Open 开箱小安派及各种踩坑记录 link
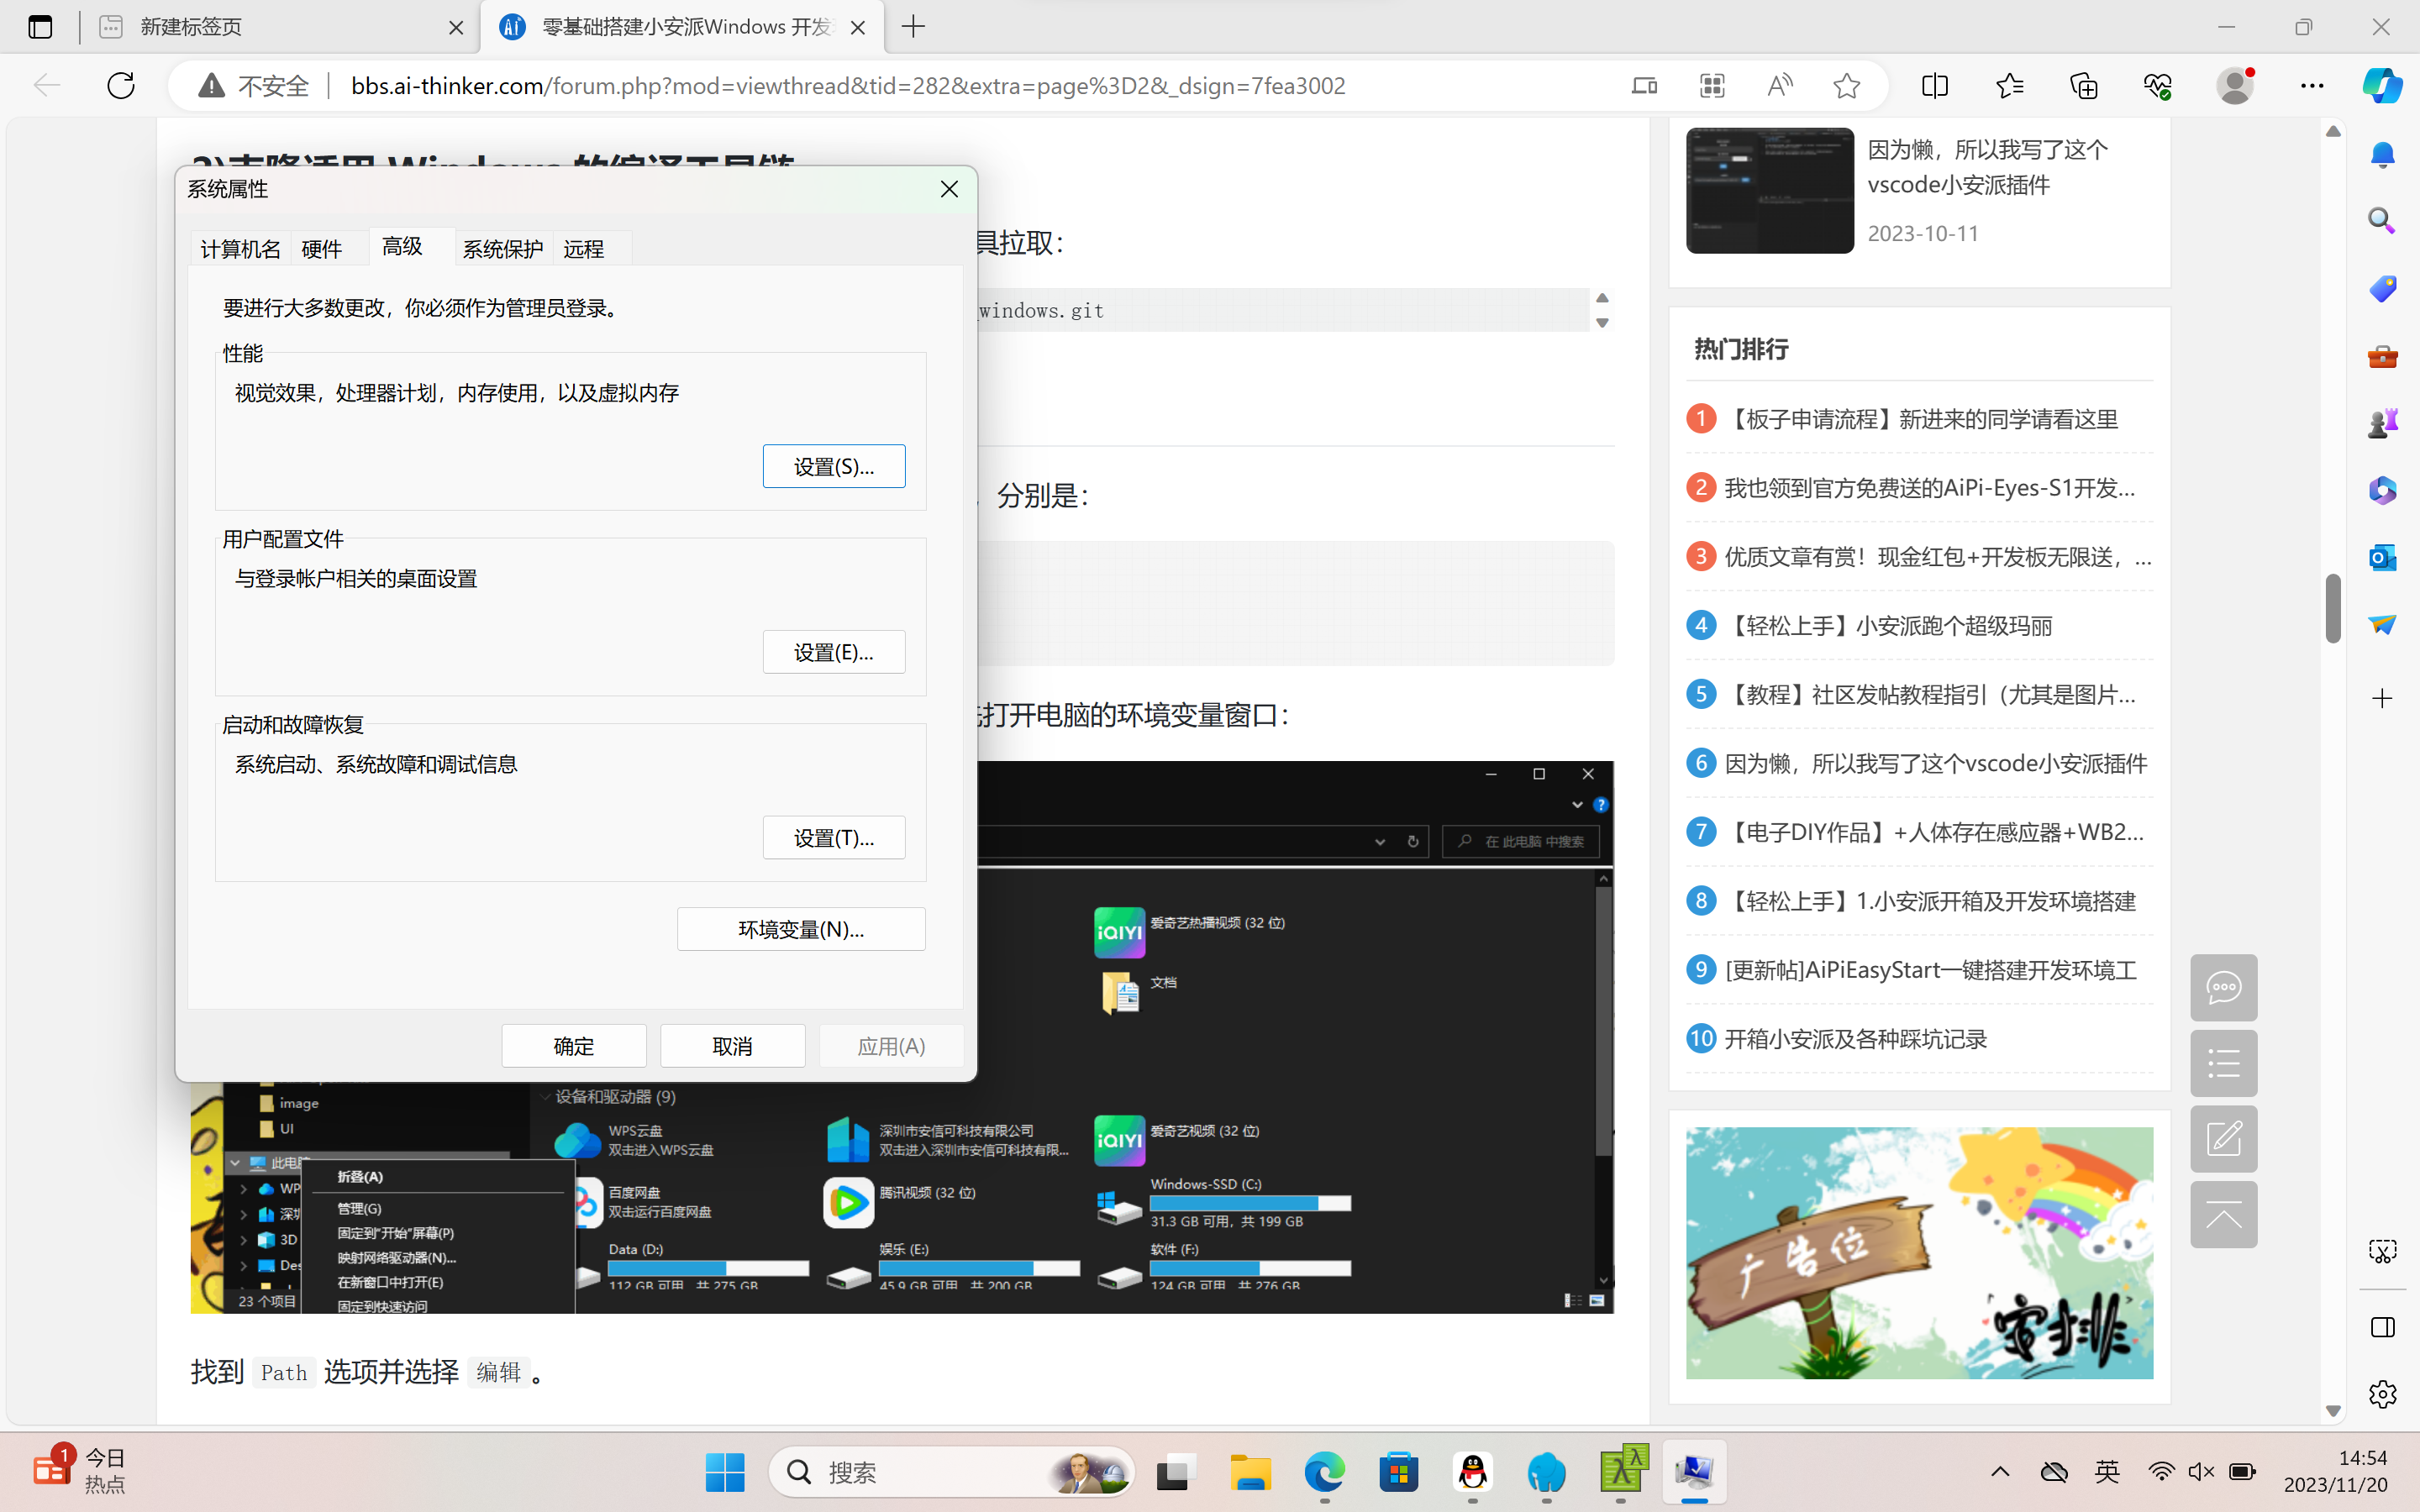 point(1855,1039)
